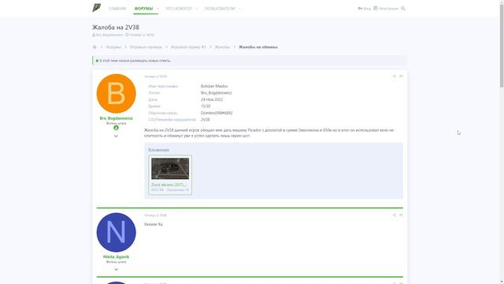
Task: Share the first post via share icon
Action: 394,77
